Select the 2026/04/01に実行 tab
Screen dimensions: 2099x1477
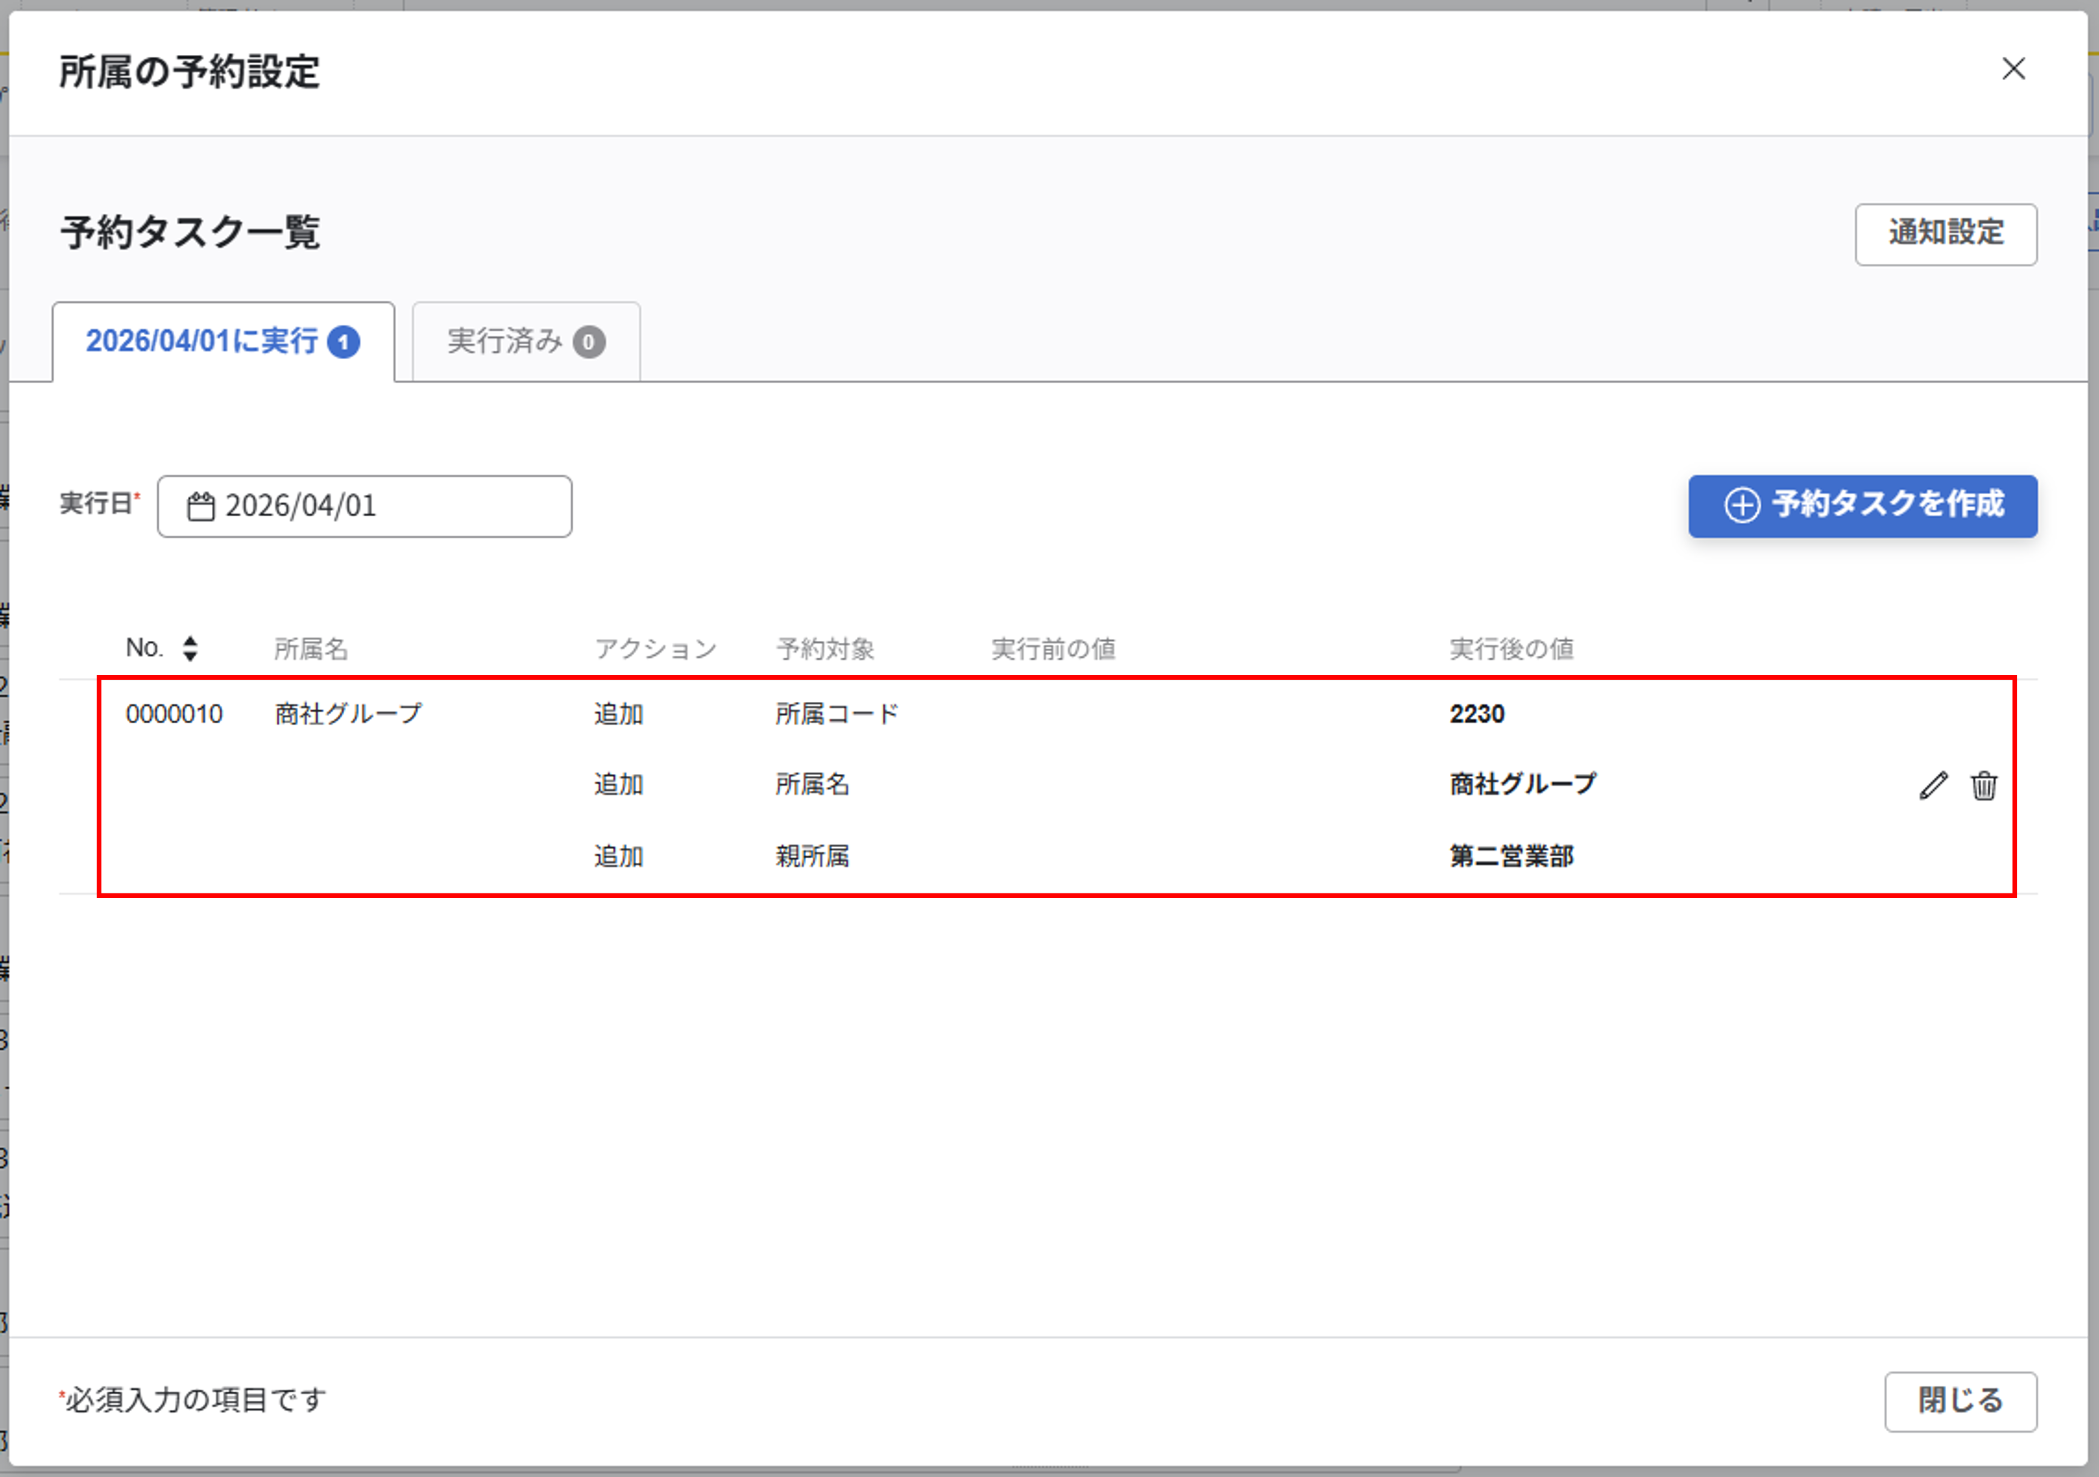coord(202,341)
